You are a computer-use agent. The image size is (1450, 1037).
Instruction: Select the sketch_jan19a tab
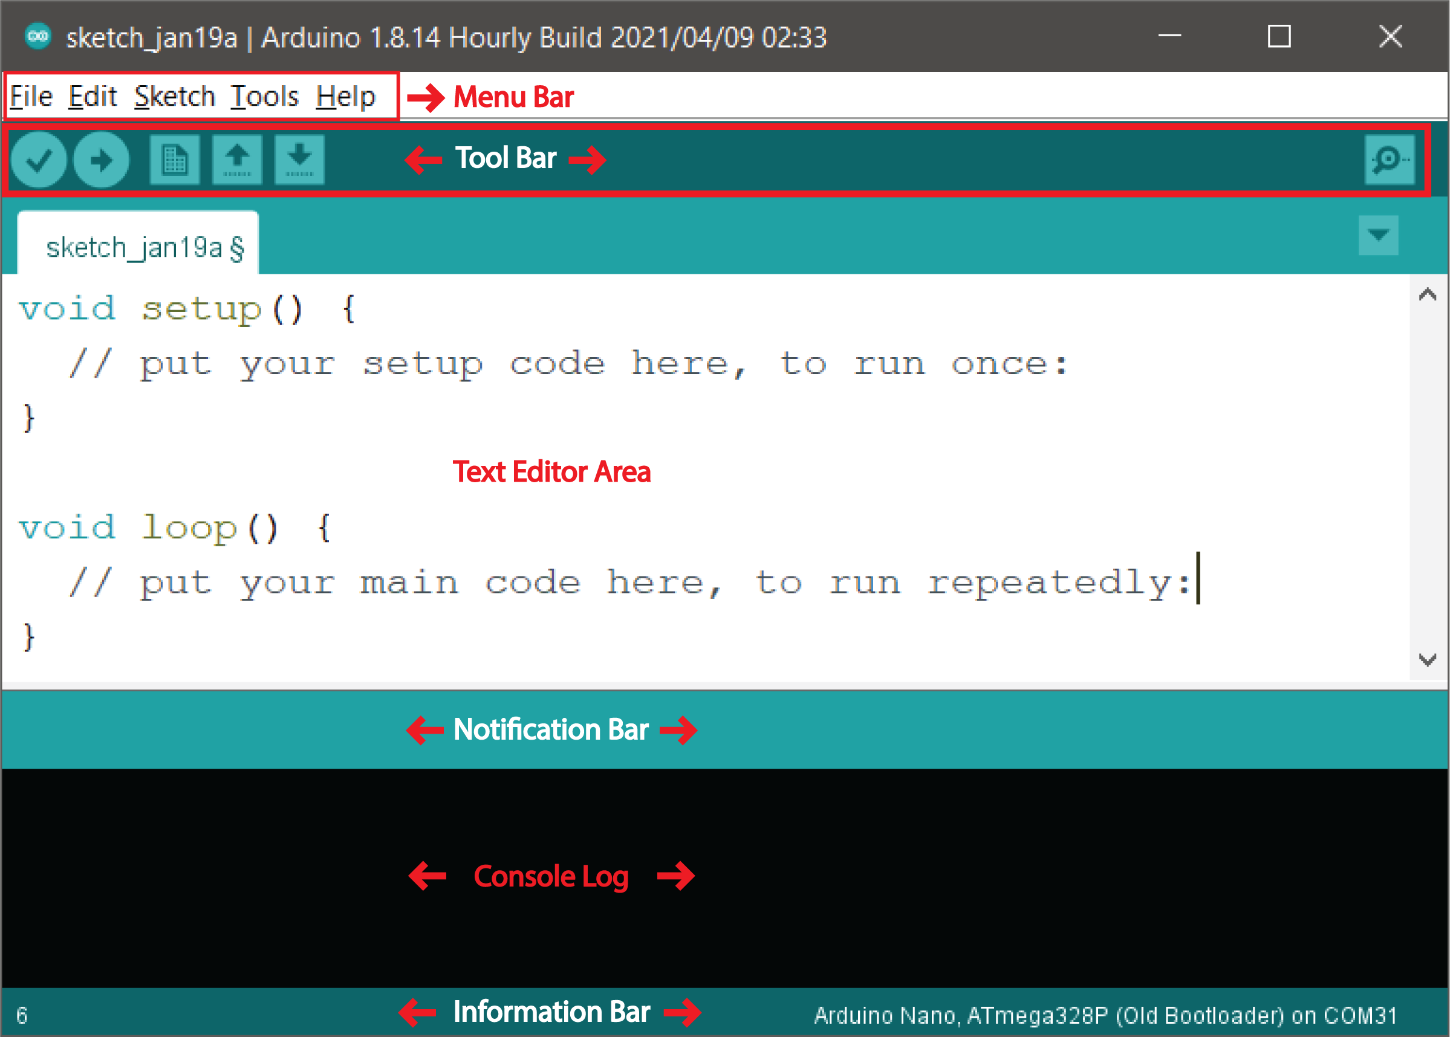click(138, 244)
